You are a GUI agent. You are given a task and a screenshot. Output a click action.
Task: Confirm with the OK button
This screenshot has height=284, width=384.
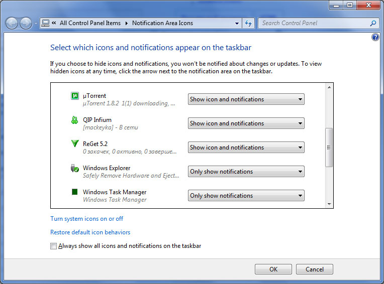coord(273,269)
